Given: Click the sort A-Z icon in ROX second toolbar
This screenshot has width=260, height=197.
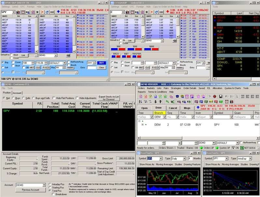Looking at the screenshot, I should [x=140, y=102].
